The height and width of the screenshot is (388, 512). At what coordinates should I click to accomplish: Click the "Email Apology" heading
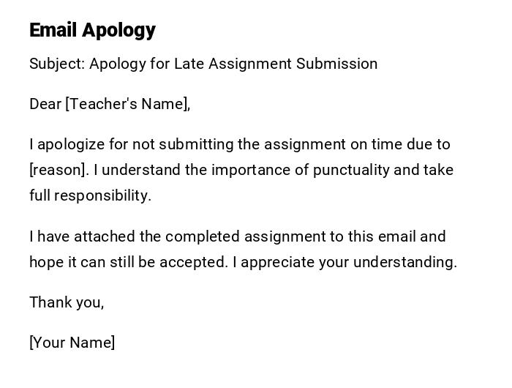(92, 30)
